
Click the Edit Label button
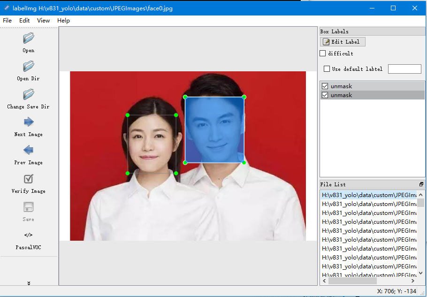(x=343, y=42)
